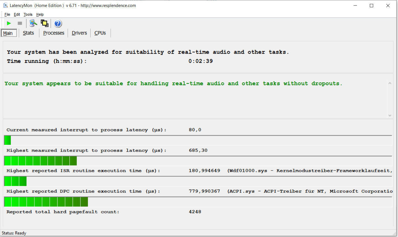Open the Edit menu
This screenshot has width=398, height=237.
pyautogui.click(x=17, y=15)
